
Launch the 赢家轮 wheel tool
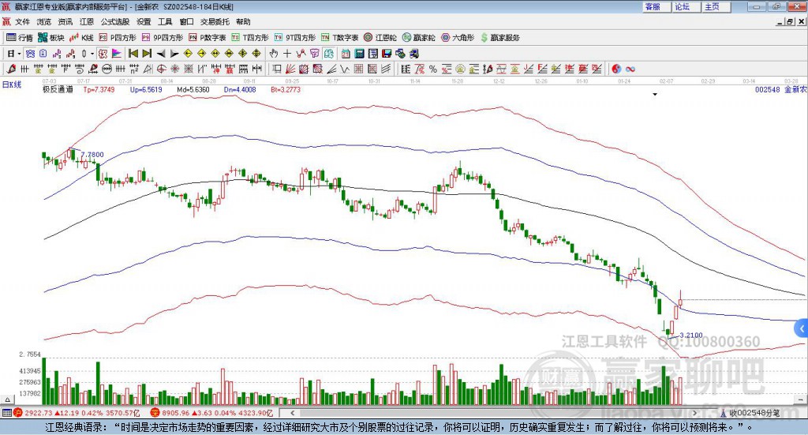pos(419,38)
